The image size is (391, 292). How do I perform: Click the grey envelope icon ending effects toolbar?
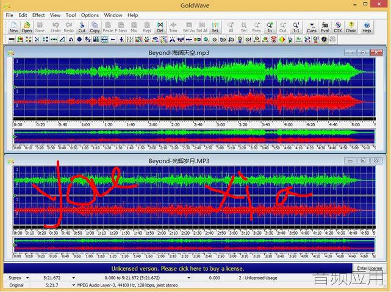coord(332,40)
